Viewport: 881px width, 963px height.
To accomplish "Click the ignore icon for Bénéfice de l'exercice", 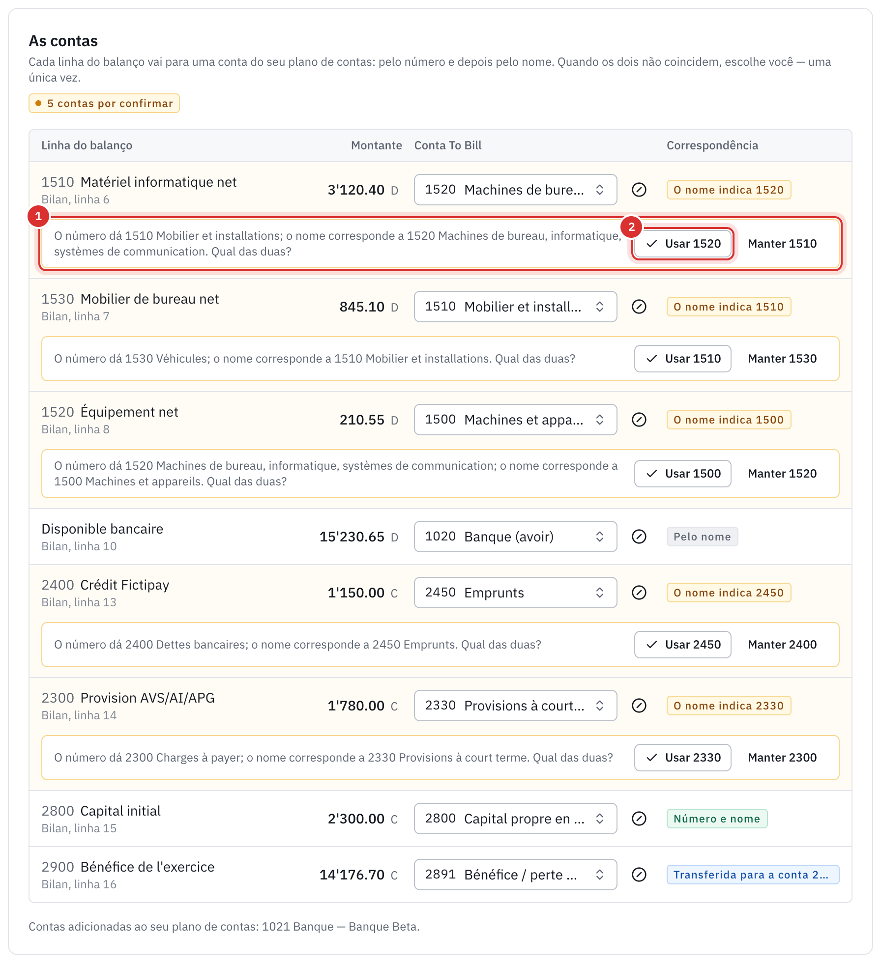I will click(639, 875).
